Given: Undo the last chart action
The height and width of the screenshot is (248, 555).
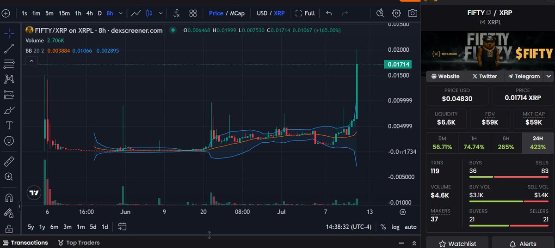Looking at the screenshot, I should [329, 13].
